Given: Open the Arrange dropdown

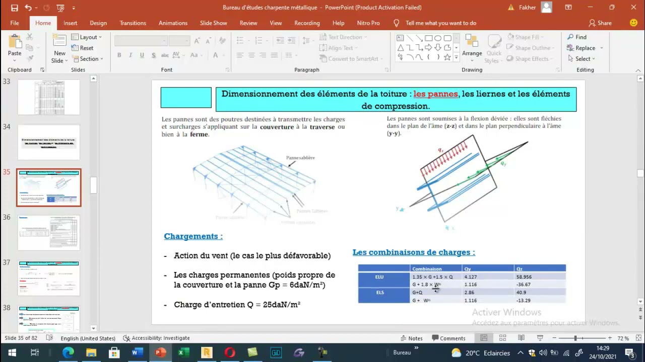Looking at the screenshot, I should click(472, 48).
